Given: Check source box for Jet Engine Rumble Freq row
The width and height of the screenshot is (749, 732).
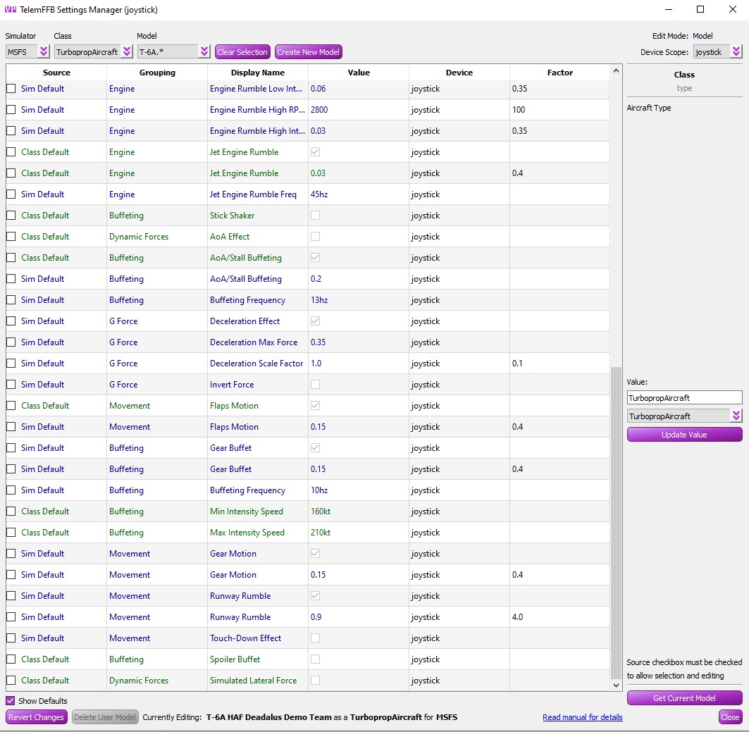Looking at the screenshot, I should [11, 194].
